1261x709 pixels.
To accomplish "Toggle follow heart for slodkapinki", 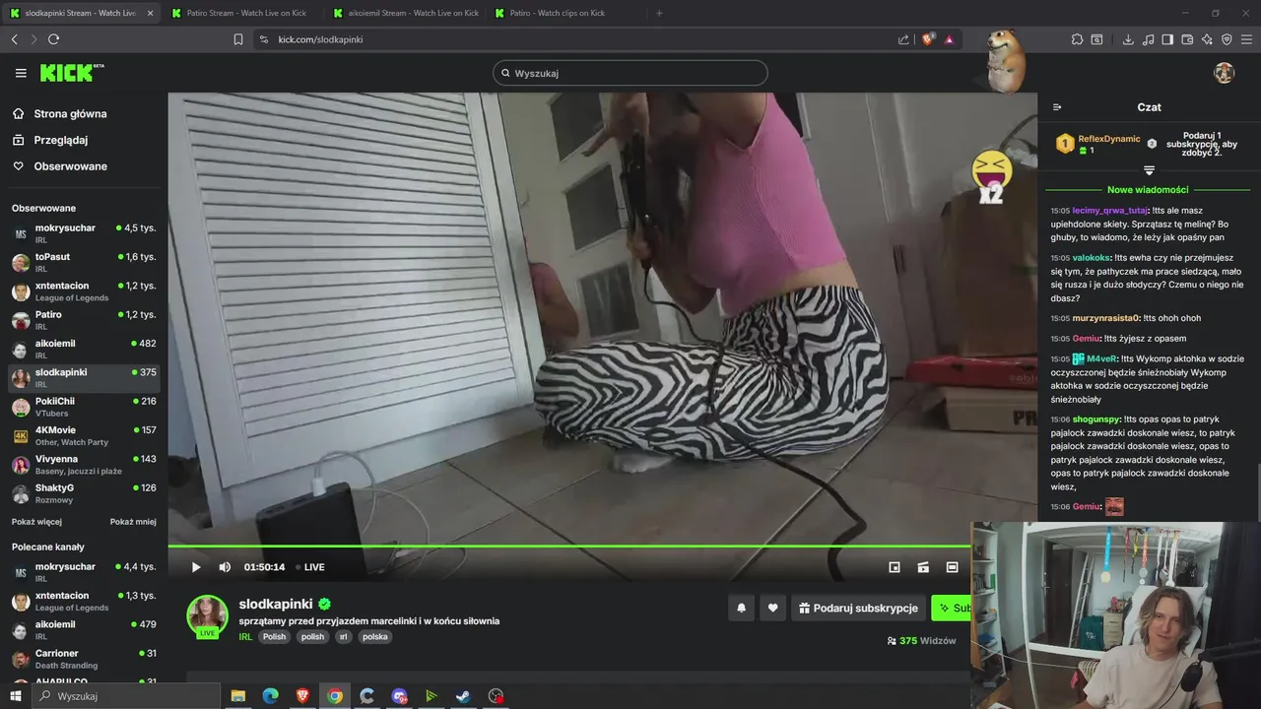I will coord(772,609).
